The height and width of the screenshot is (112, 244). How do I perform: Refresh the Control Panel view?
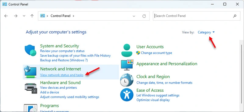144,16
